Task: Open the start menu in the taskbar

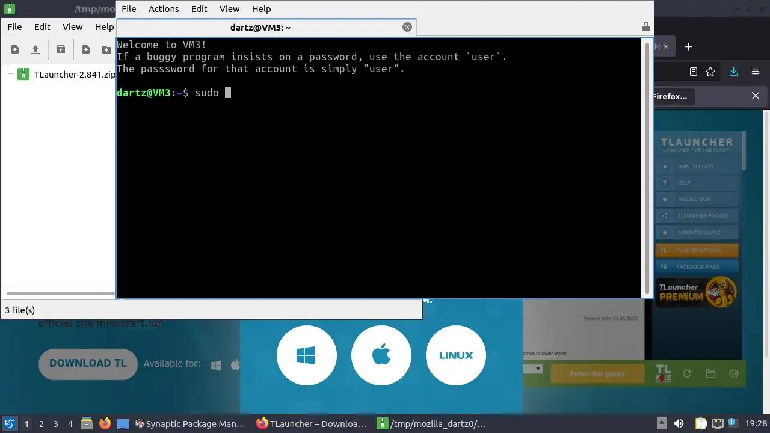Action: coord(9,424)
